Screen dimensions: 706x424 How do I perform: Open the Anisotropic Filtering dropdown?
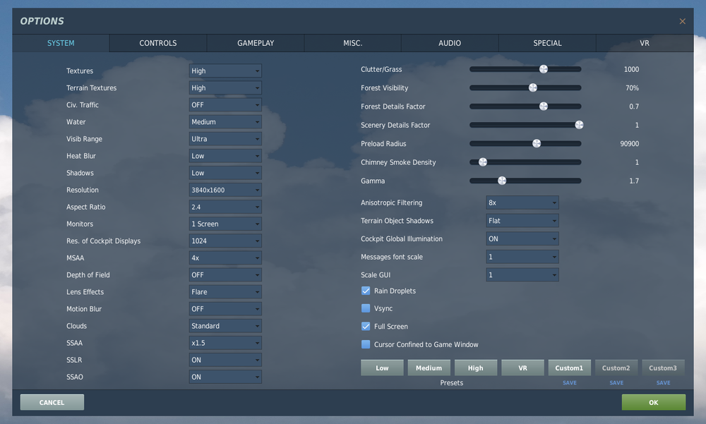522,202
